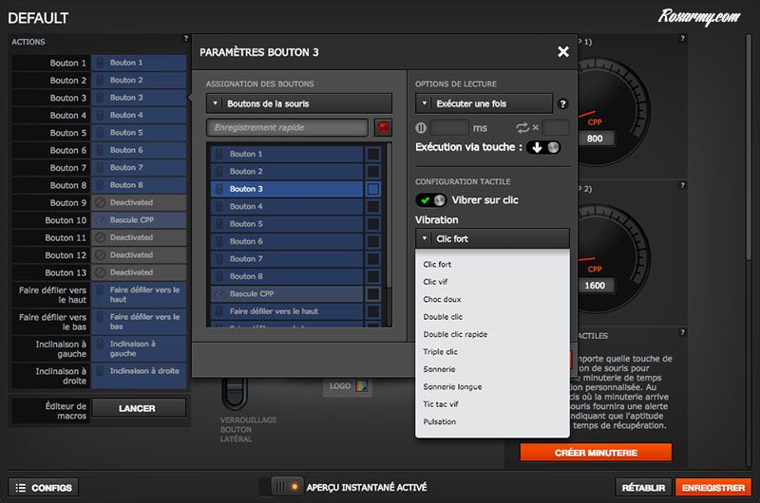Click the red quick-record button
Viewport: 760px width, 503px height.
[383, 127]
